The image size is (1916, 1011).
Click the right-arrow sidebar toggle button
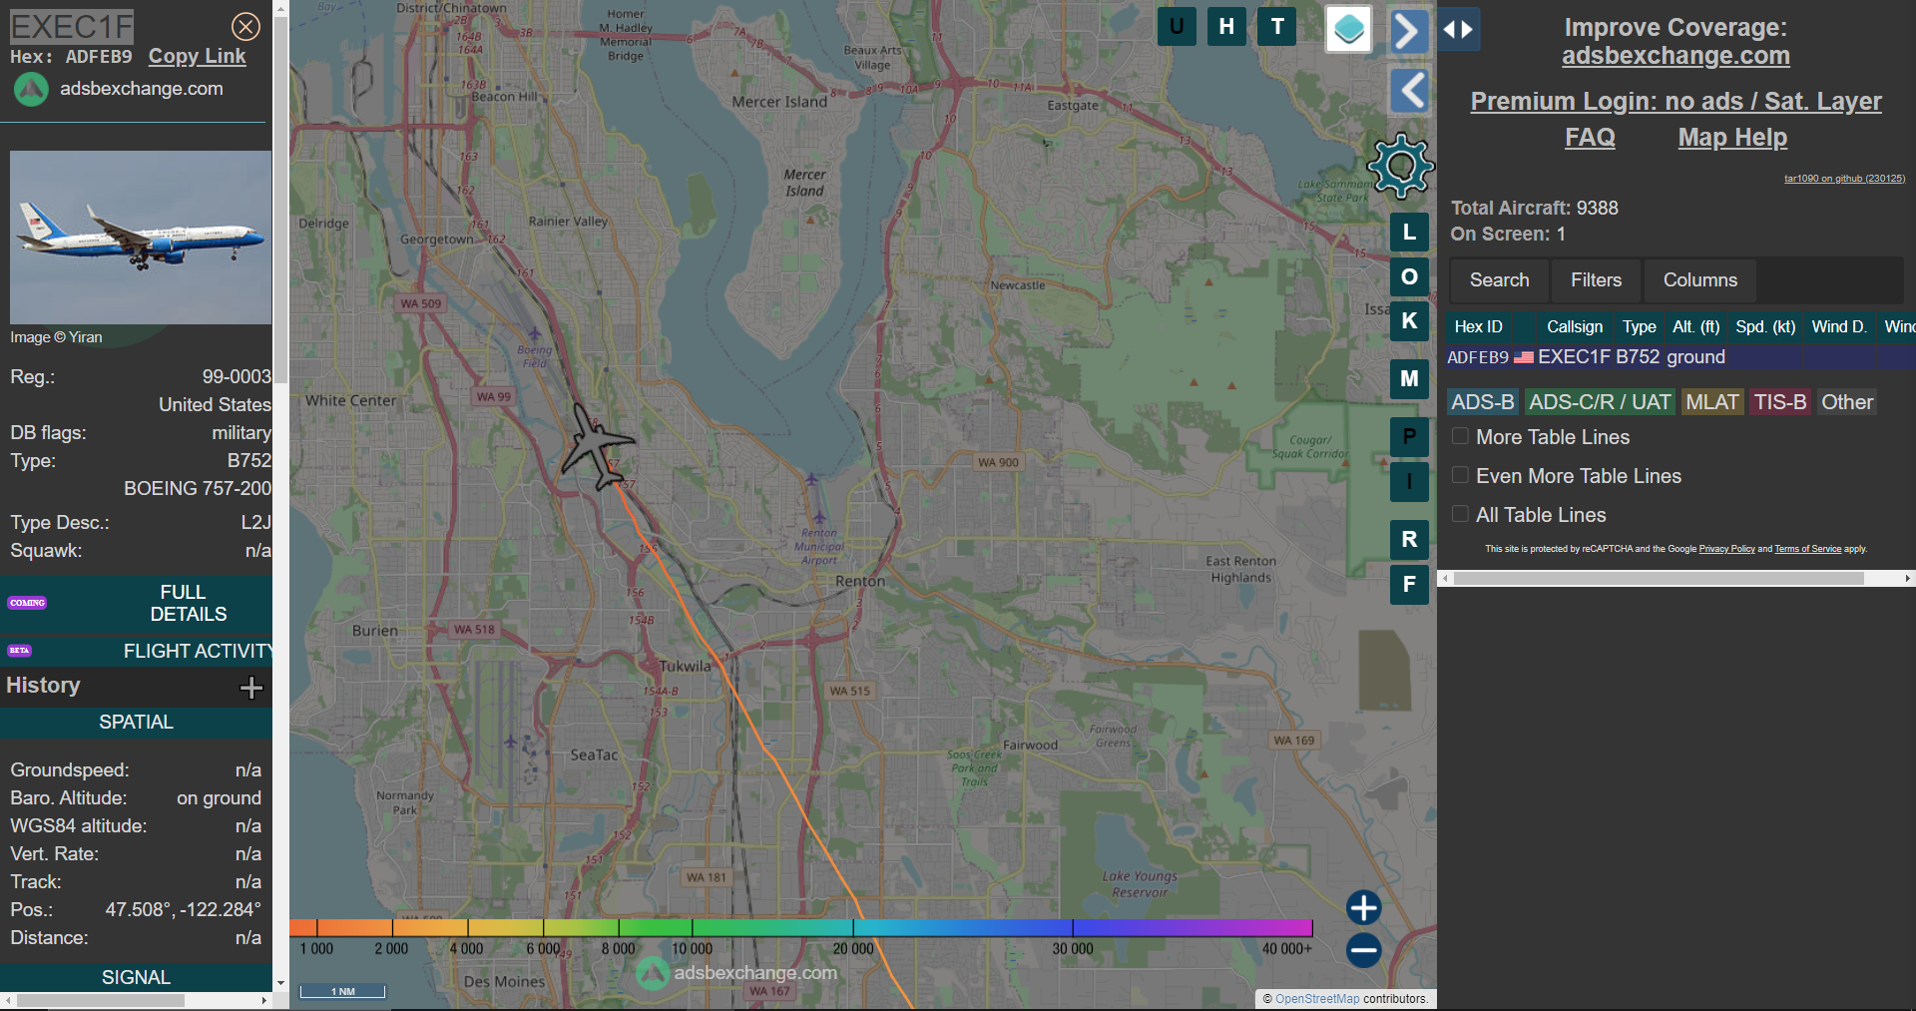[1408, 31]
